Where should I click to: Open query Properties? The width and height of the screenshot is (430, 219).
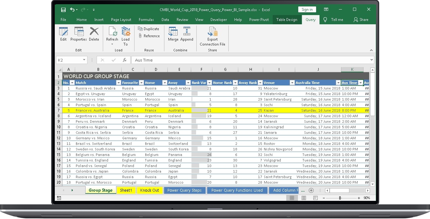pyautogui.click(x=78, y=34)
